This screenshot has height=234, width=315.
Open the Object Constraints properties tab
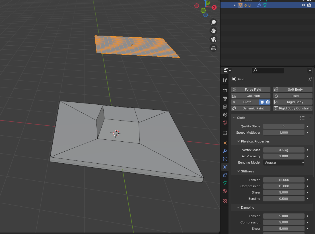225,175
